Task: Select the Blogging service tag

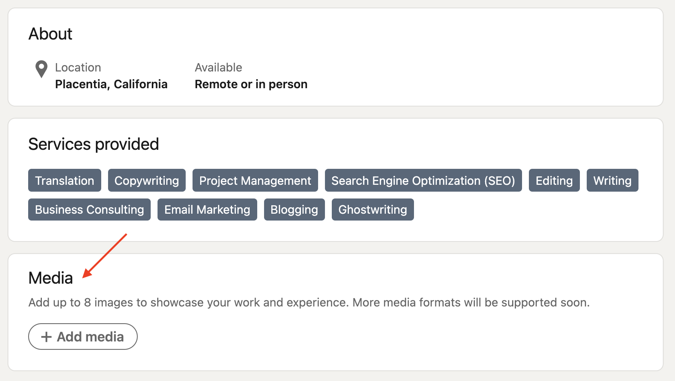Action: click(294, 210)
